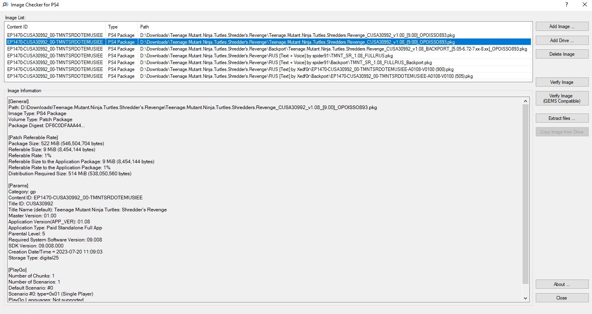Image resolution: width=592 pixels, height=314 pixels.
Task: Click the Default Scenario: #0 line
Action: [x=31, y=288]
